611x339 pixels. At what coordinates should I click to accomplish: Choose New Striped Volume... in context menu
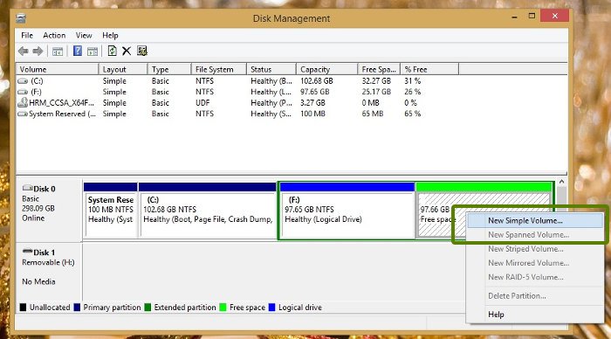pyautogui.click(x=535, y=248)
